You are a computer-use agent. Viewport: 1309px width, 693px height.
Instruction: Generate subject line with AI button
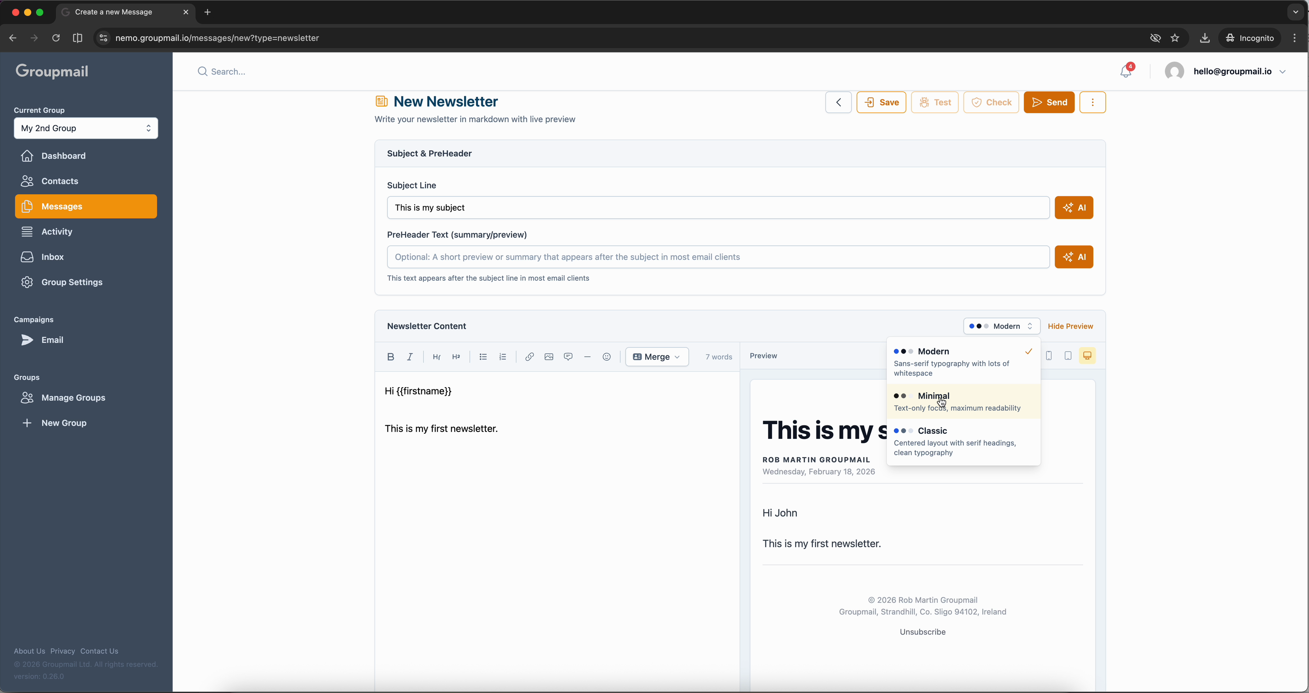click(x=1073, y=208)
